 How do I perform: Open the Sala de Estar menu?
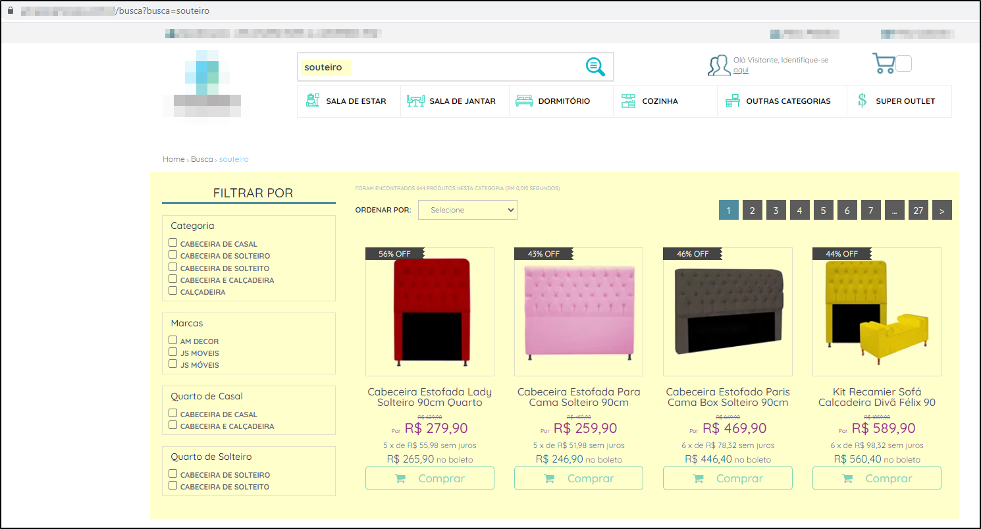[349, 101]
